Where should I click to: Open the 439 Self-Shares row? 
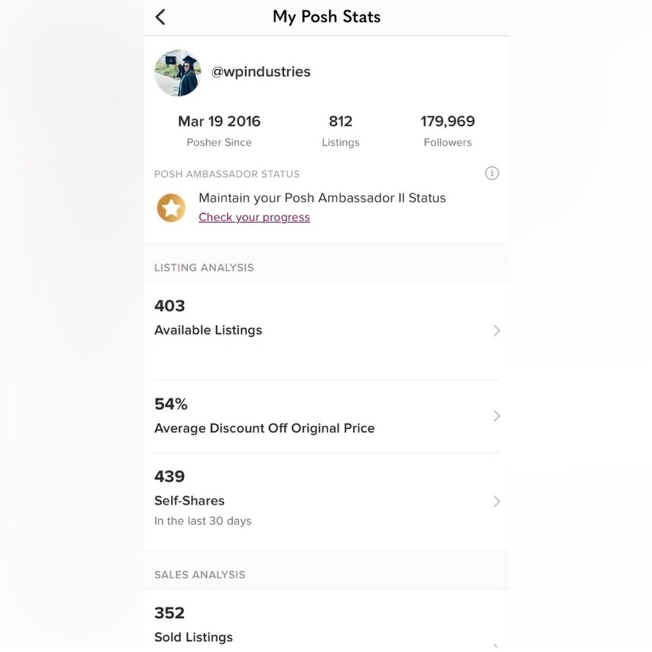[x=293, y=500]
